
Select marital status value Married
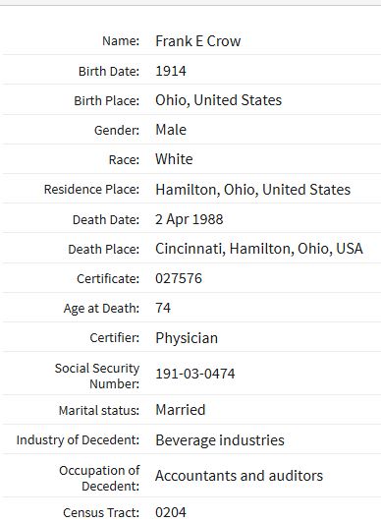(180, 410)
